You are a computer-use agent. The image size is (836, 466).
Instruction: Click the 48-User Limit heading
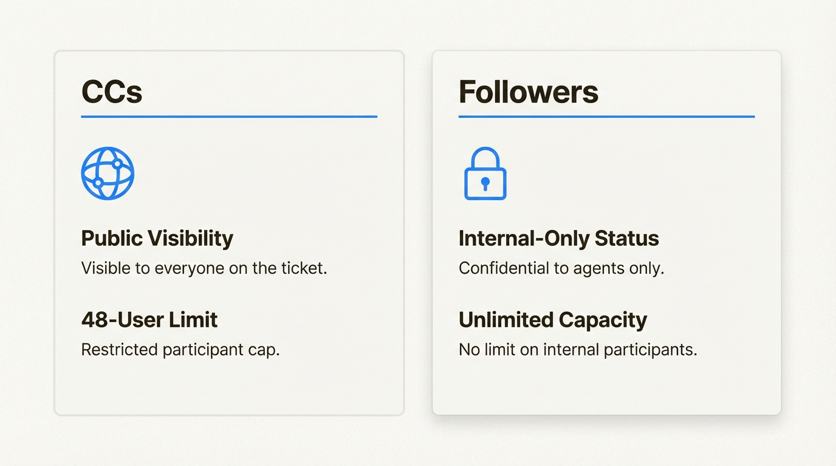149,320
